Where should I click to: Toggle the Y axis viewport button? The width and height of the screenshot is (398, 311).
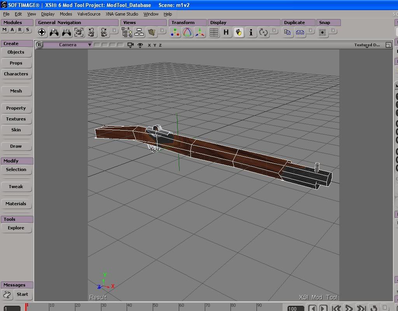(155, 45)
